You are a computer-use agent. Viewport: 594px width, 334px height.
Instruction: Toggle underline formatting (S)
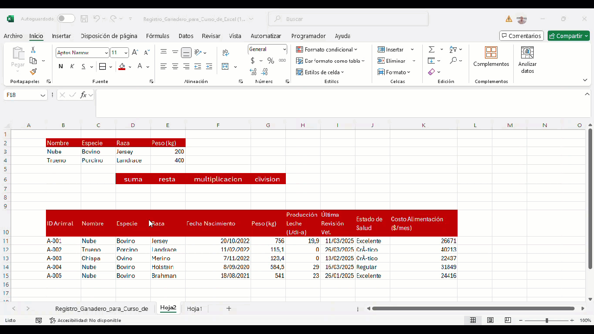click(x=84, y=66)
